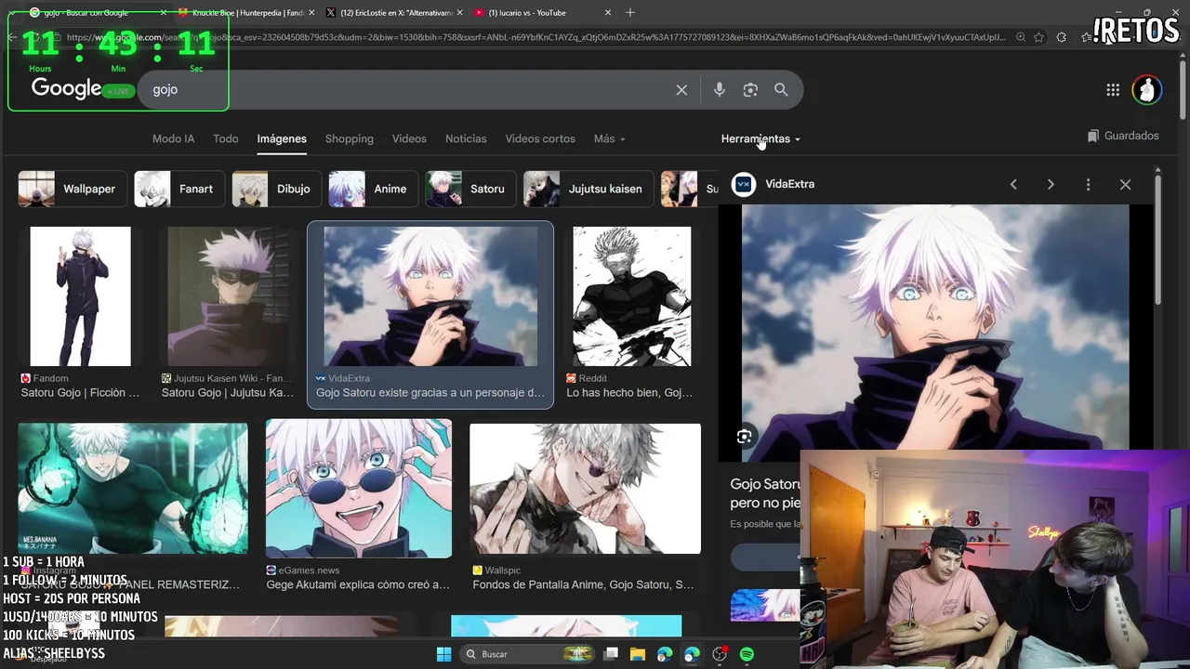Viewport: 1190px width, 669px height.
Task: Switch to the Noticias tab
Action: click(466, 138)
